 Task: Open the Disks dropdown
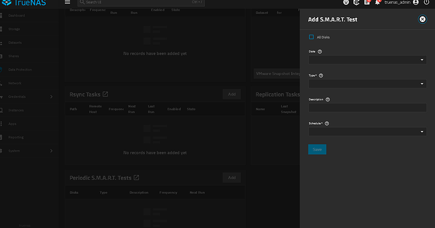(x=368, y=60)
